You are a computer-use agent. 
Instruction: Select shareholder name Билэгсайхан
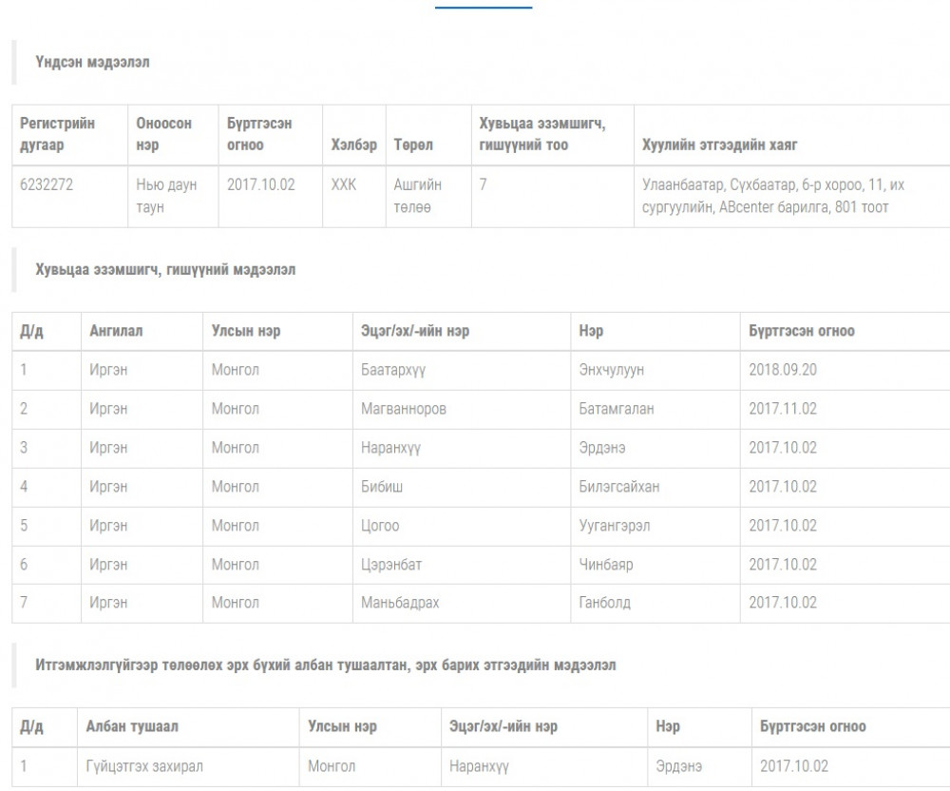pos(618,487)
